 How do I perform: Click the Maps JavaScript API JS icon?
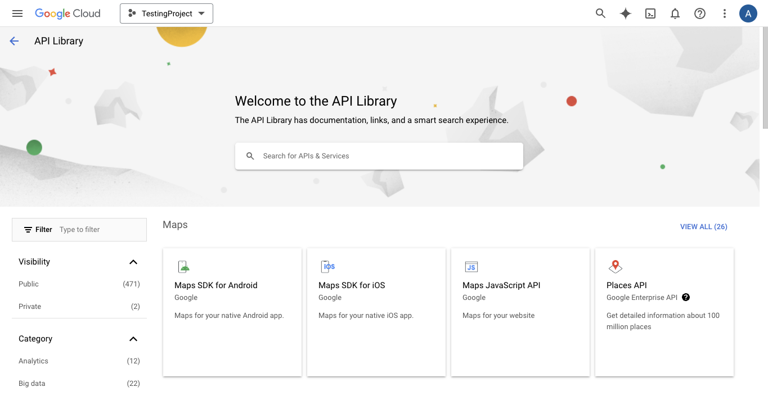(x=471, y=267)
